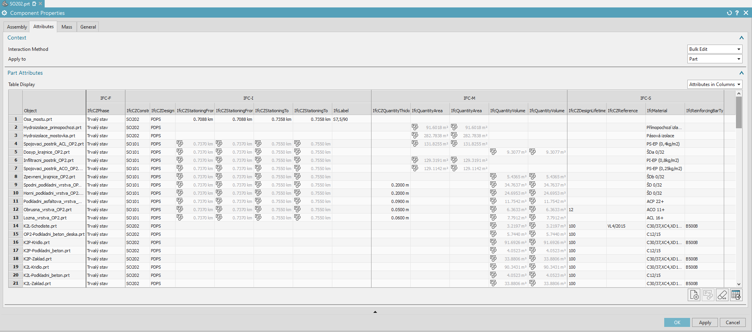The width and height of the screenshot is (752, 332).
Task: Click the Reset icon in dialog title bar
Action: pos(729,13)
